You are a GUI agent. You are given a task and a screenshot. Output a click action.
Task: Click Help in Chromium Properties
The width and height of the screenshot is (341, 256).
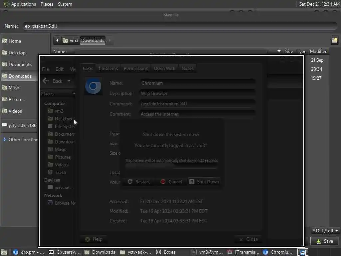tap(94, 239)
